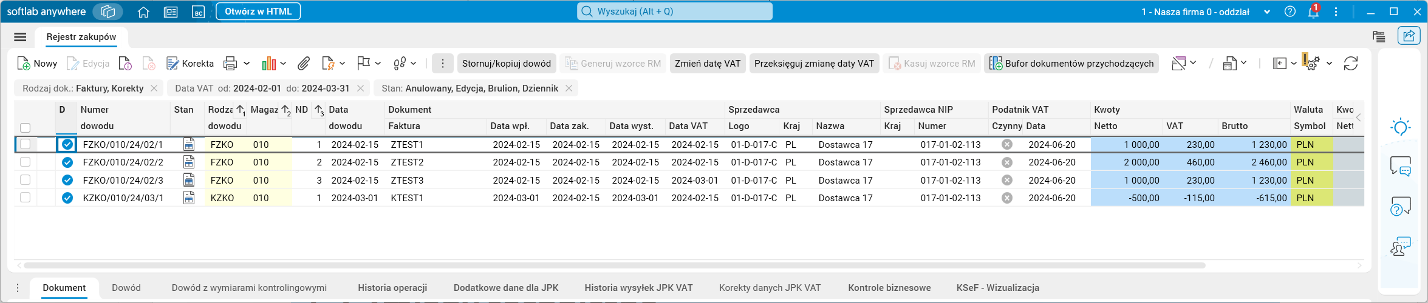The width and height of the screenshot is (1428, 303).
Task: Click the flag marker icon
Action: pos(363,64)
